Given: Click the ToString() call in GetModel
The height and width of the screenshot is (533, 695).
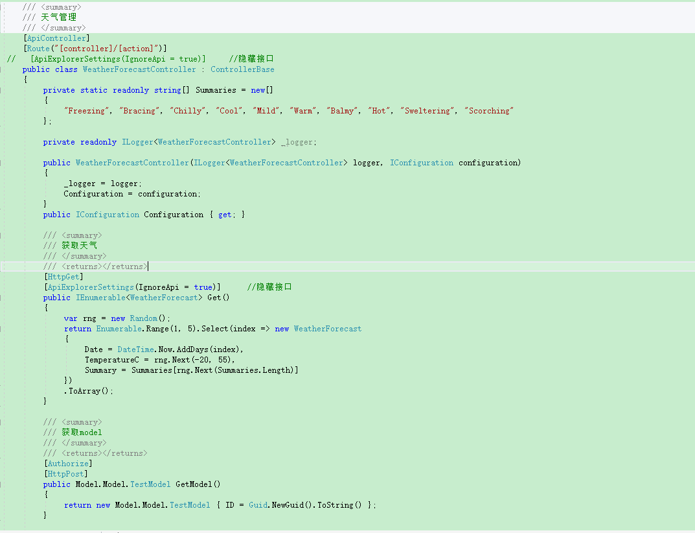Looking at the screenshot, I should pyautogui.click(x=339, y=505).
